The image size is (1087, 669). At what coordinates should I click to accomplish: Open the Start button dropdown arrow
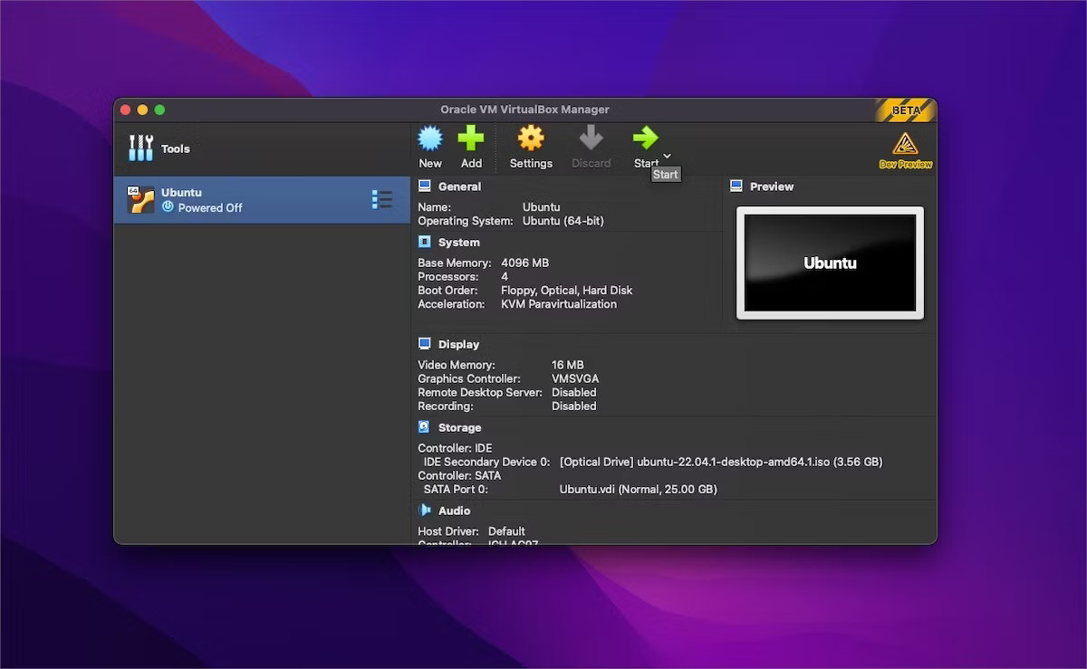[x=667, y=156]
